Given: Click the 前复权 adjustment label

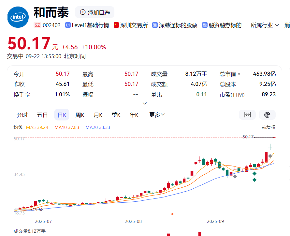Looking at the screenshot, I should (268, 127).
